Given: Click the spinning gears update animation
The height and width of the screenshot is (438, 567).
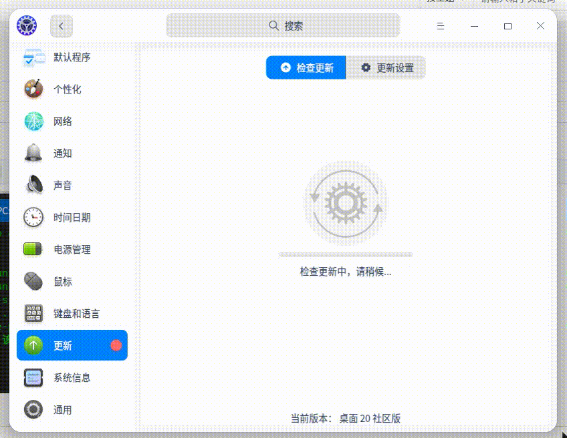Looking at the screenshot, I should [345, 202].
